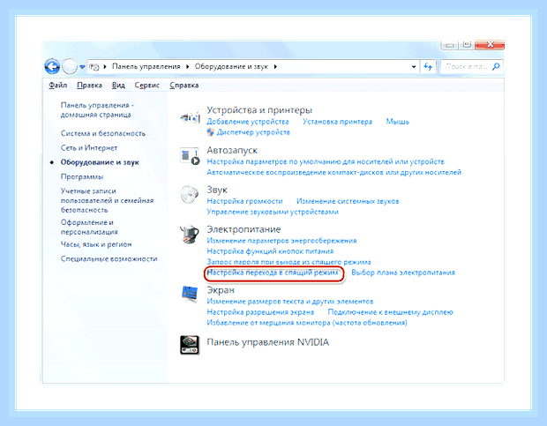This screenshot has height=426, width=547.
Task: Click the Электропитание icon
Action: (x=190, y=234)
